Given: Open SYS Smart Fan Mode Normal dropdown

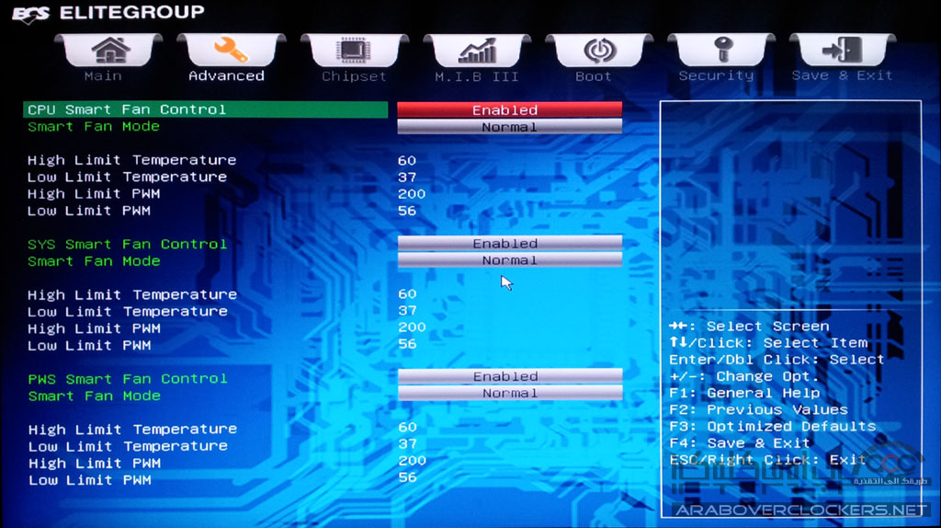Looking at the screenshot, I should point(509,261).
